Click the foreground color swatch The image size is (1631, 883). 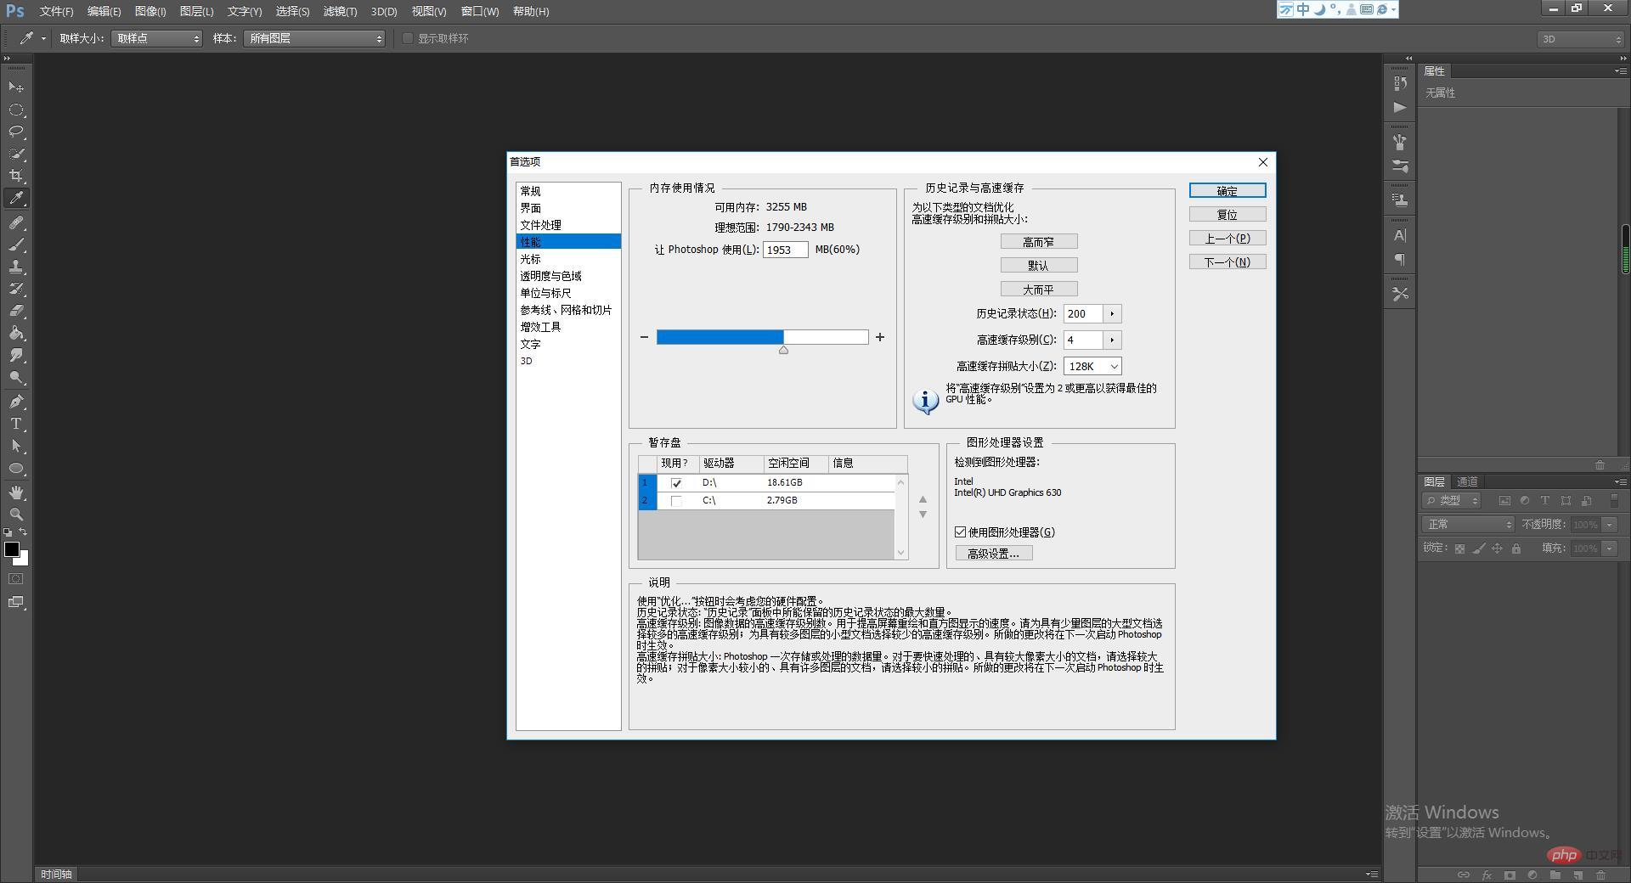pos(12,549)
